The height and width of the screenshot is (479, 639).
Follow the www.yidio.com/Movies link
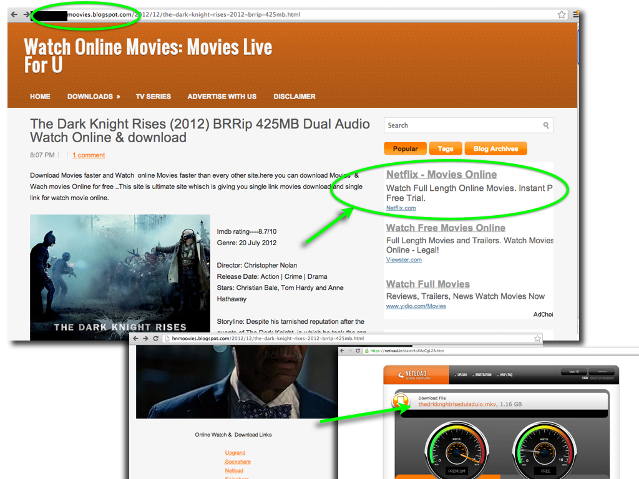416,306
